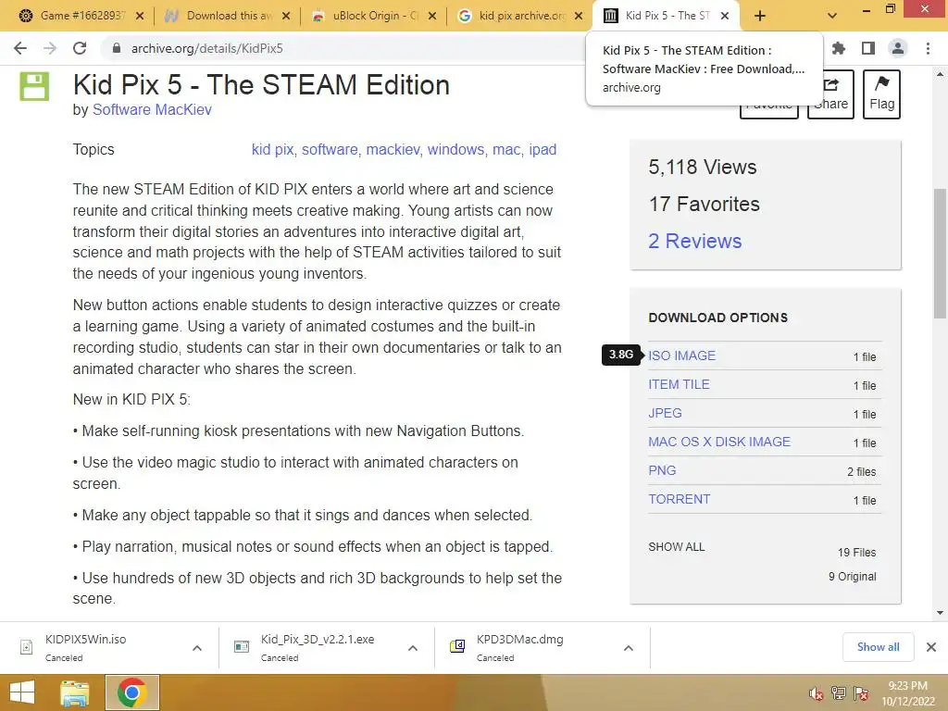Click the network tray icon
The width and height of the screenshot is (948, 711).
839,693
